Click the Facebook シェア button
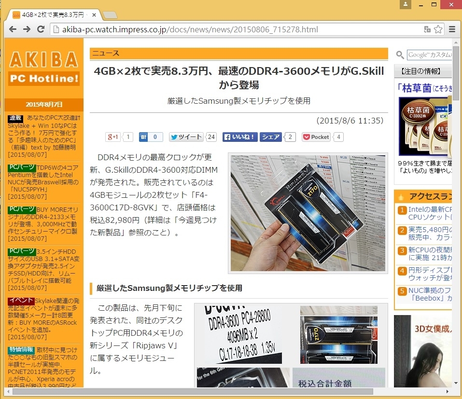 (270, 137)
